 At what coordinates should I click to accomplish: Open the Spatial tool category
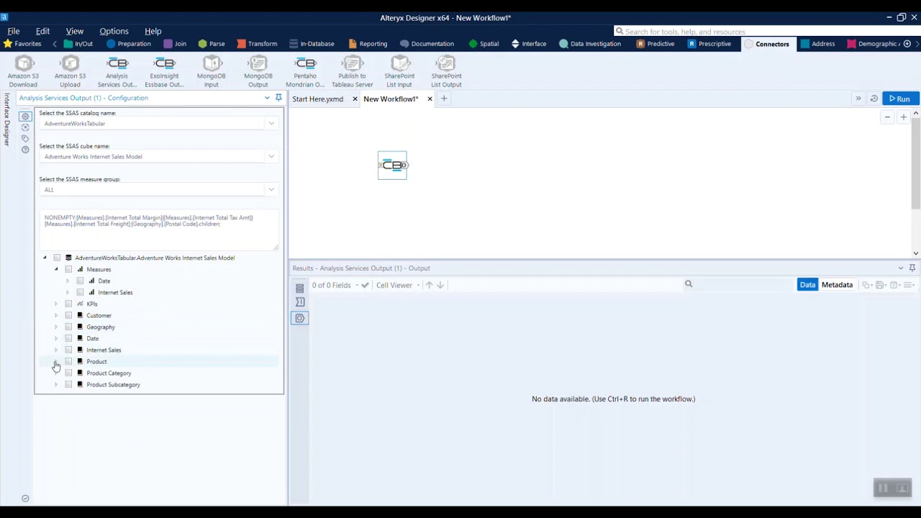point(484,44)
